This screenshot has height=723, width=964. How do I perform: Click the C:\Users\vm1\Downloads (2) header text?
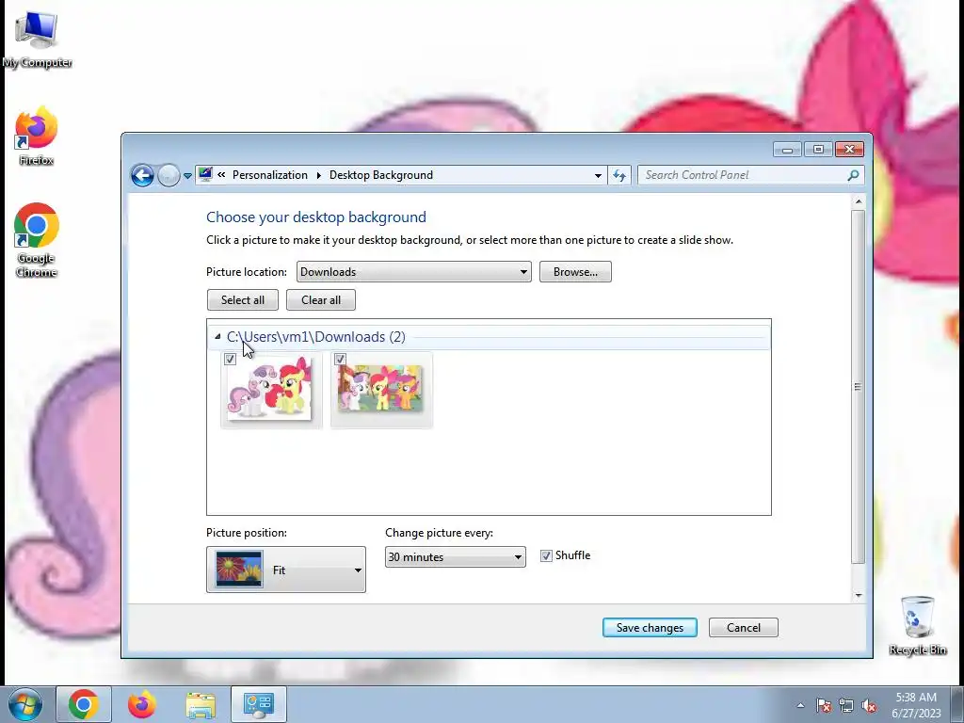click(316, 337)
